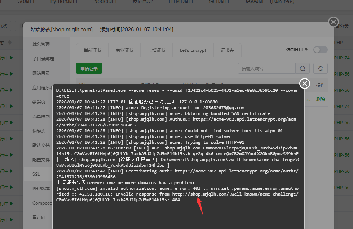This screenshot has height=229, width=353.
Task: Refresh the certificate list
Action: click(x=320, y=68)
